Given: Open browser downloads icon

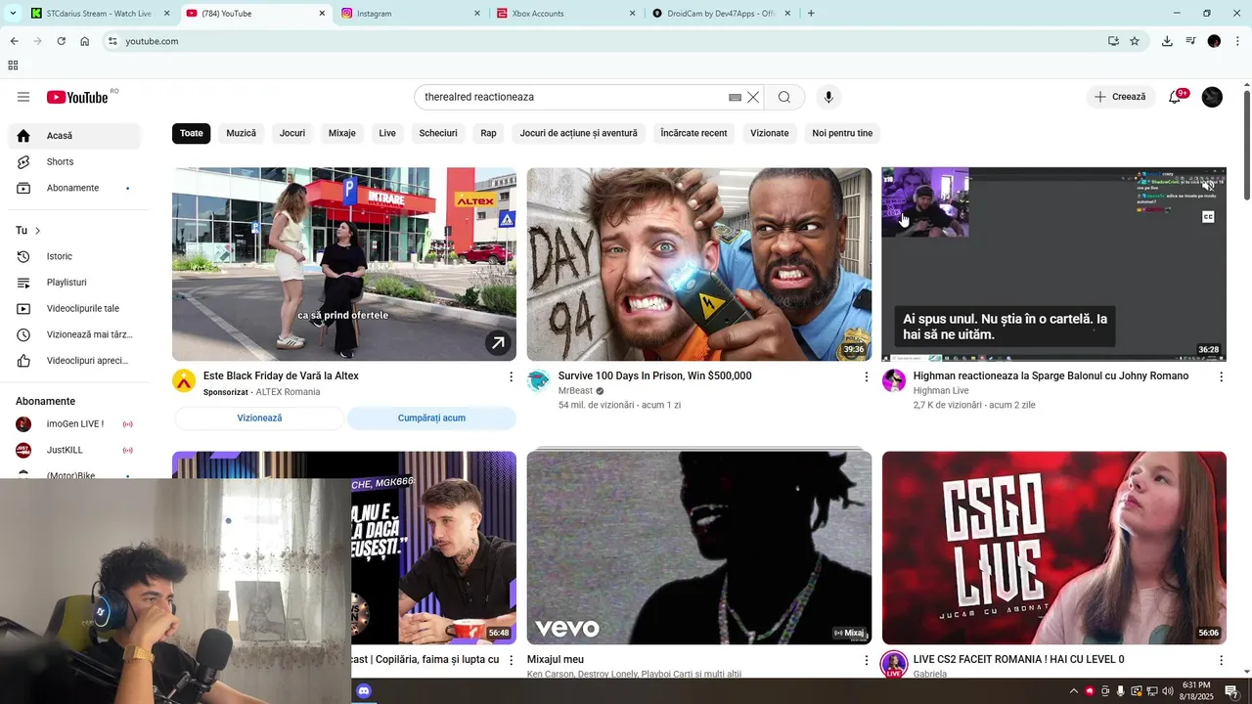Looking at the screenshot, I should click(1167, 41).
